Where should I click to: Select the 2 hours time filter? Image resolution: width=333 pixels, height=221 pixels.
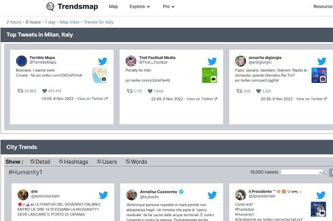(14, 22)
